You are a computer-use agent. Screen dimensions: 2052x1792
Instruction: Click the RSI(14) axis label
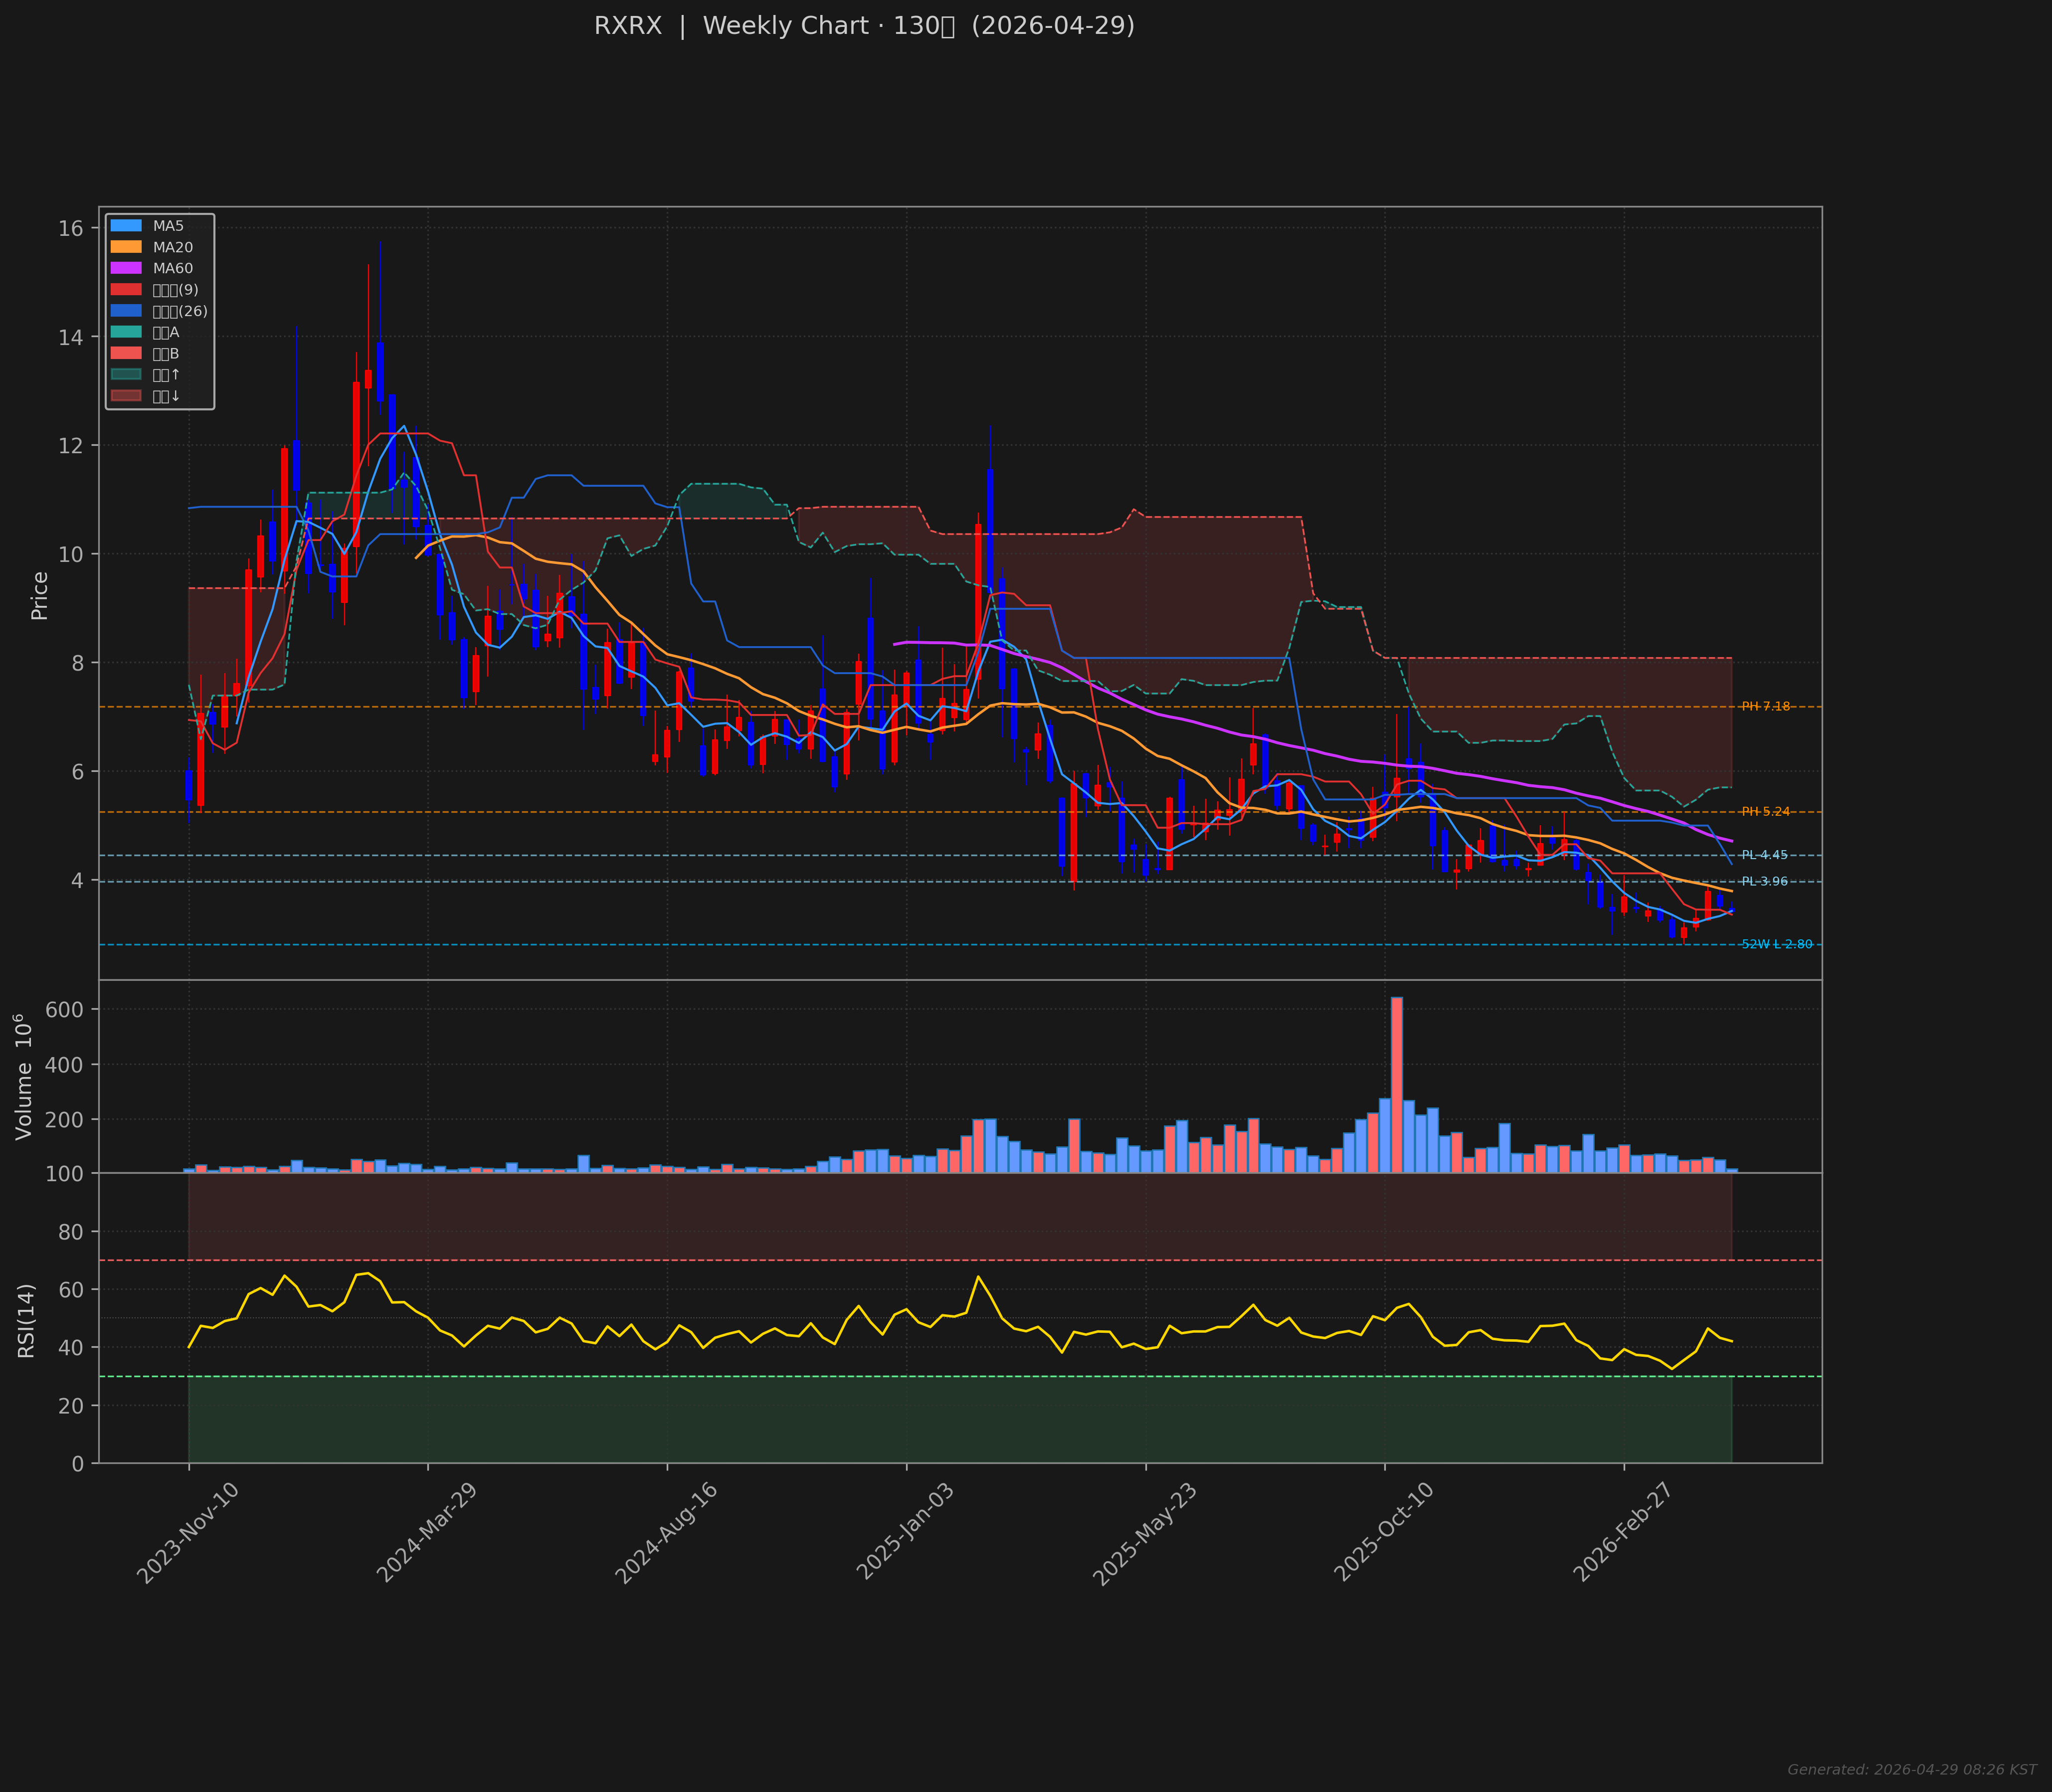[27, 1320]
